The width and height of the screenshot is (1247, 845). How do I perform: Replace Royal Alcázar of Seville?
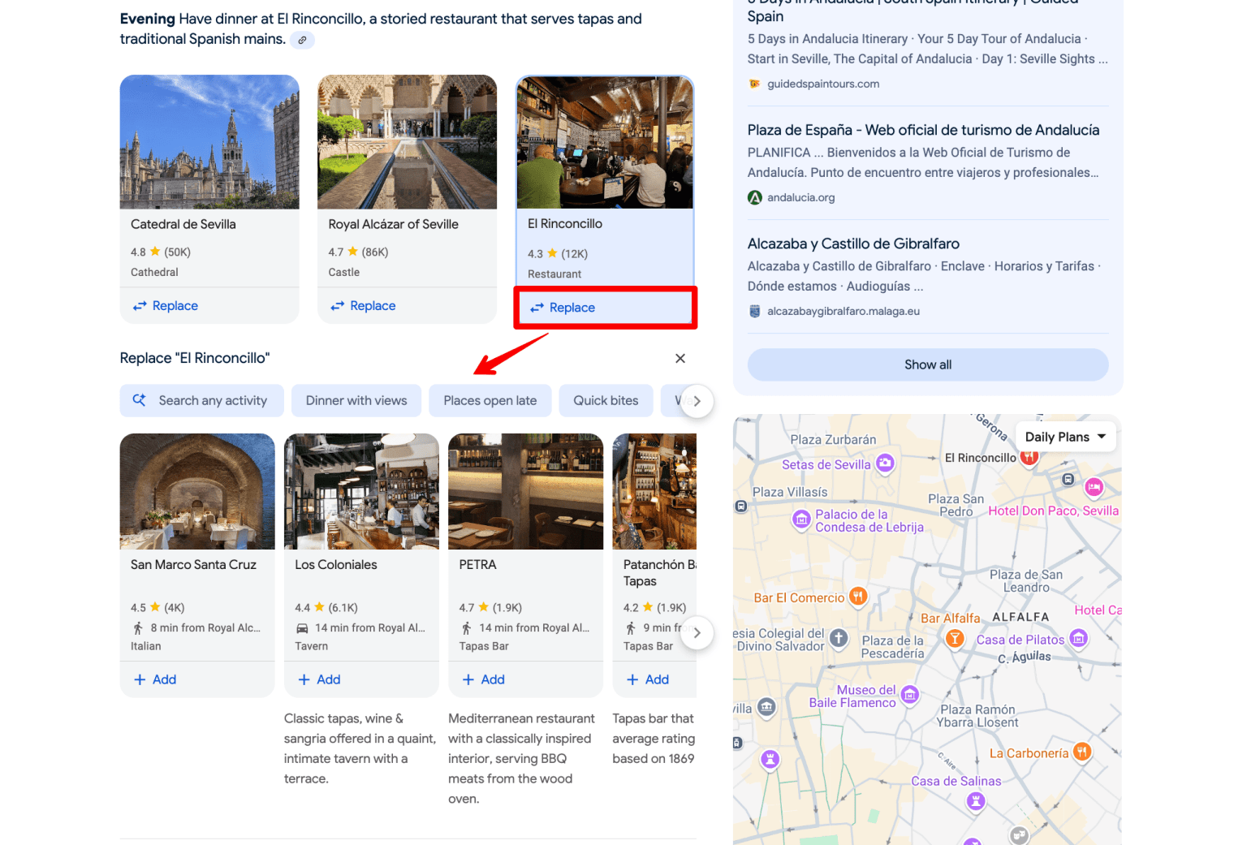coord(363,306)
